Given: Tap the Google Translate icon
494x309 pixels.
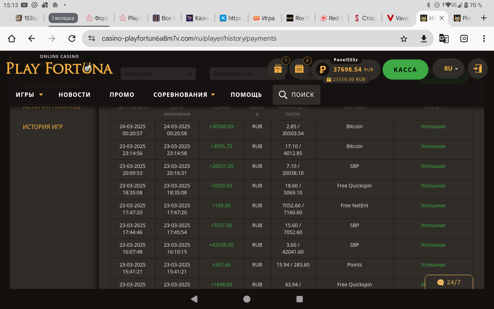Looking at the screenshot, I should click(x=444, y=39).
